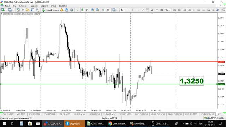
Task: Click the toolbar Search magnifier icon
Action: (x=218, y=10)
